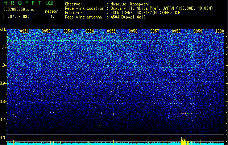This screenshot has height=145, width=228.
Task: Click the date stamp 05.07.06 09:50
Action: (18, 17)
